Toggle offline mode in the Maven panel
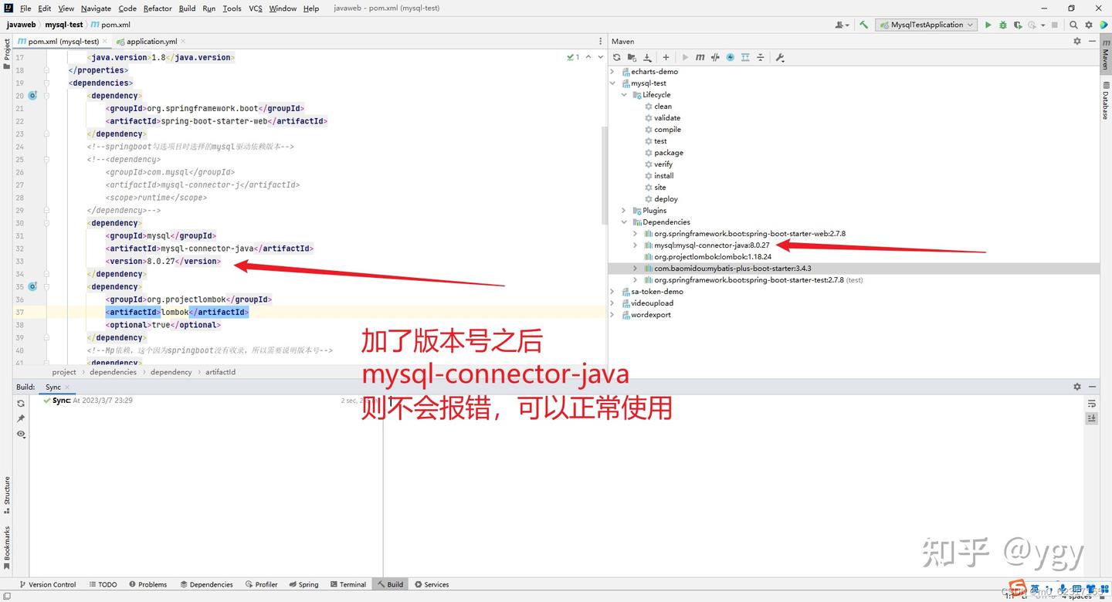 (x=730, y=56)
